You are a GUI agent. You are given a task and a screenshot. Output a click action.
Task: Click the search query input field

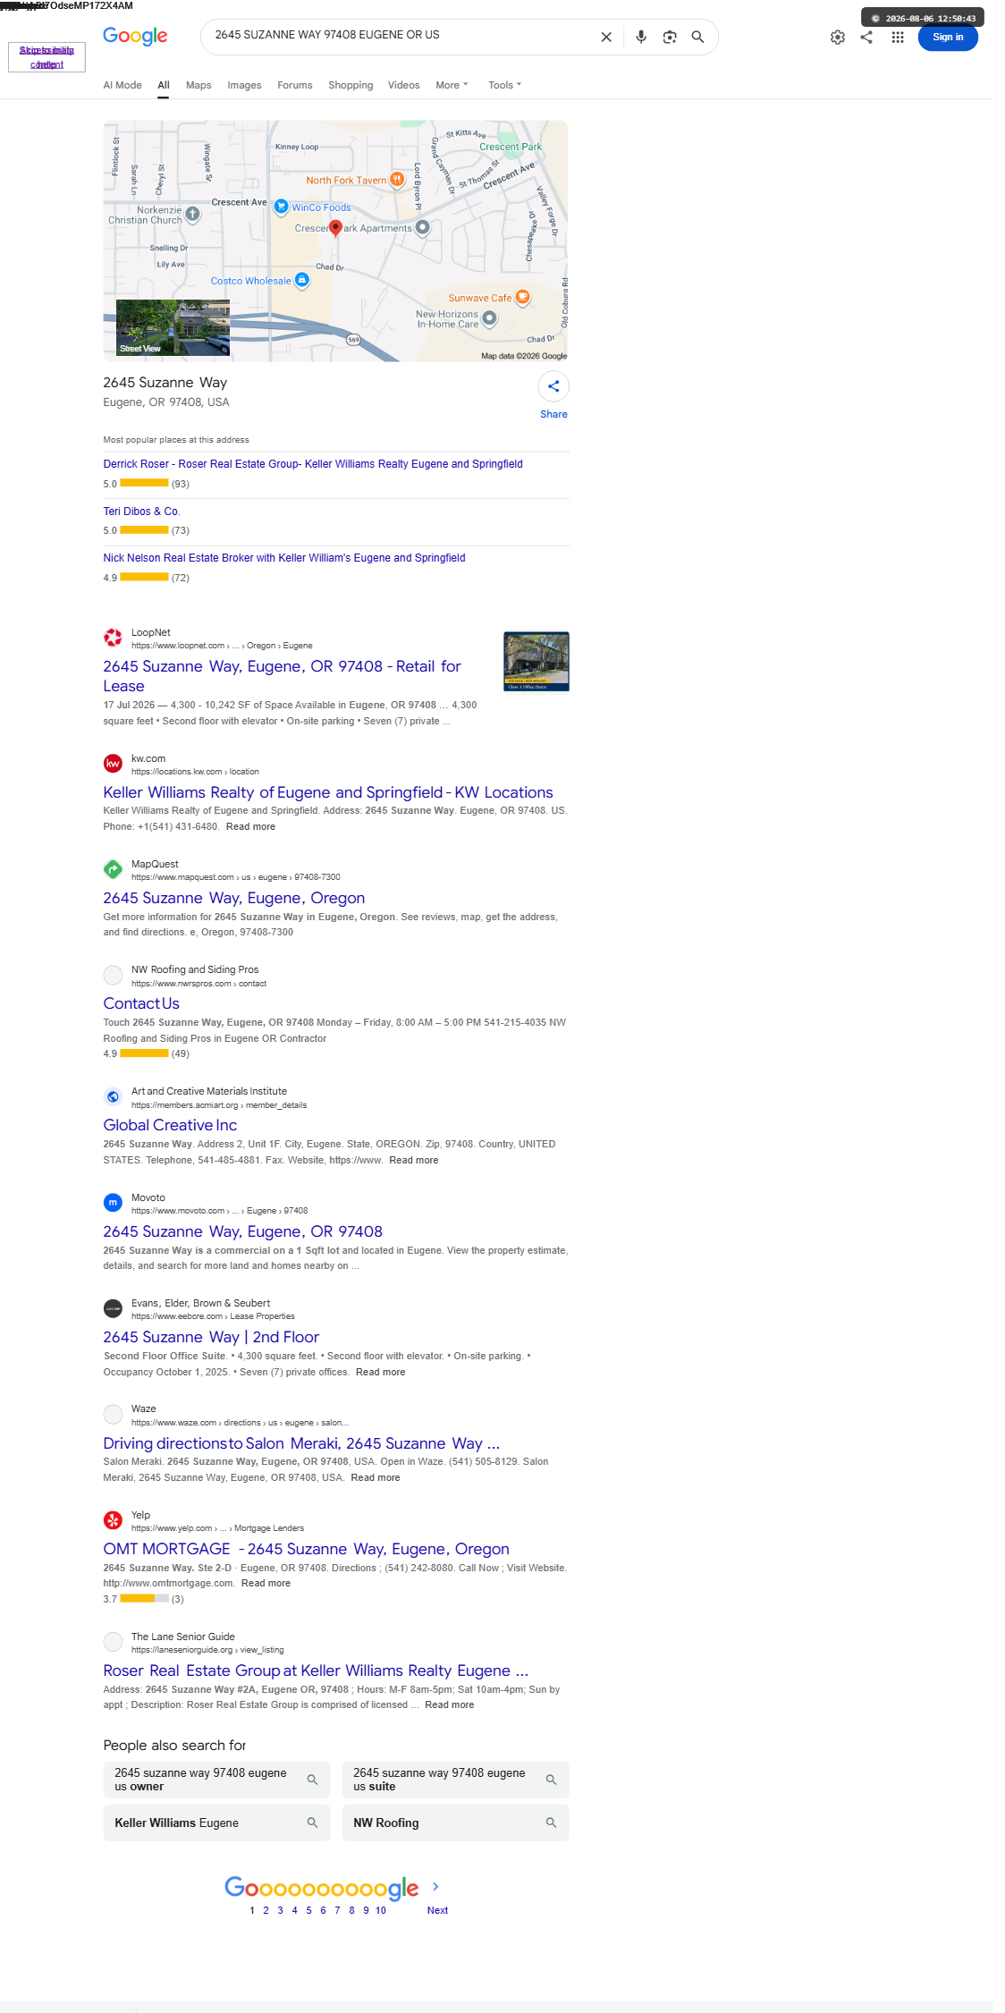click(402, 35)
